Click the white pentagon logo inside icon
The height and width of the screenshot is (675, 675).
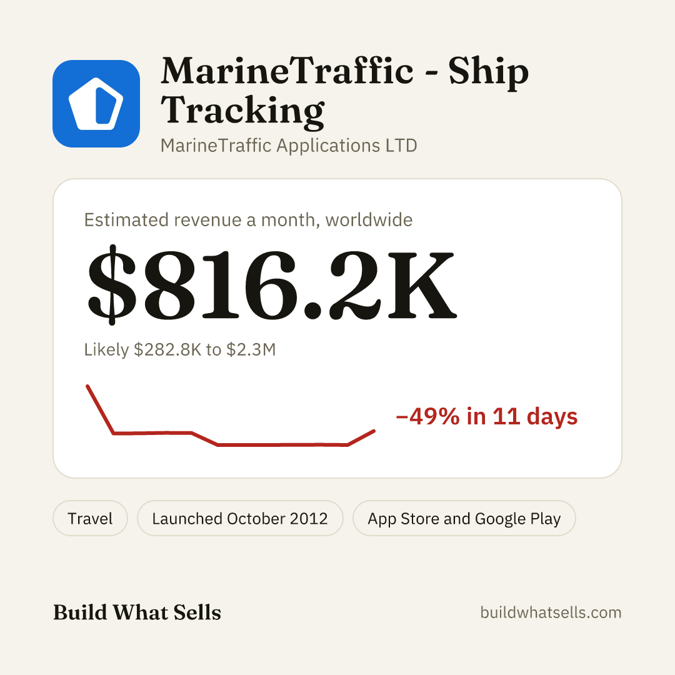[96, 104]
